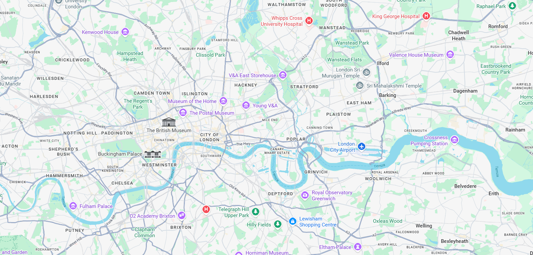The height and width of the screenshot is (255, 533).
Task: Click the Sri Mahalakshmi Temple icon
Action: [360, 86]
